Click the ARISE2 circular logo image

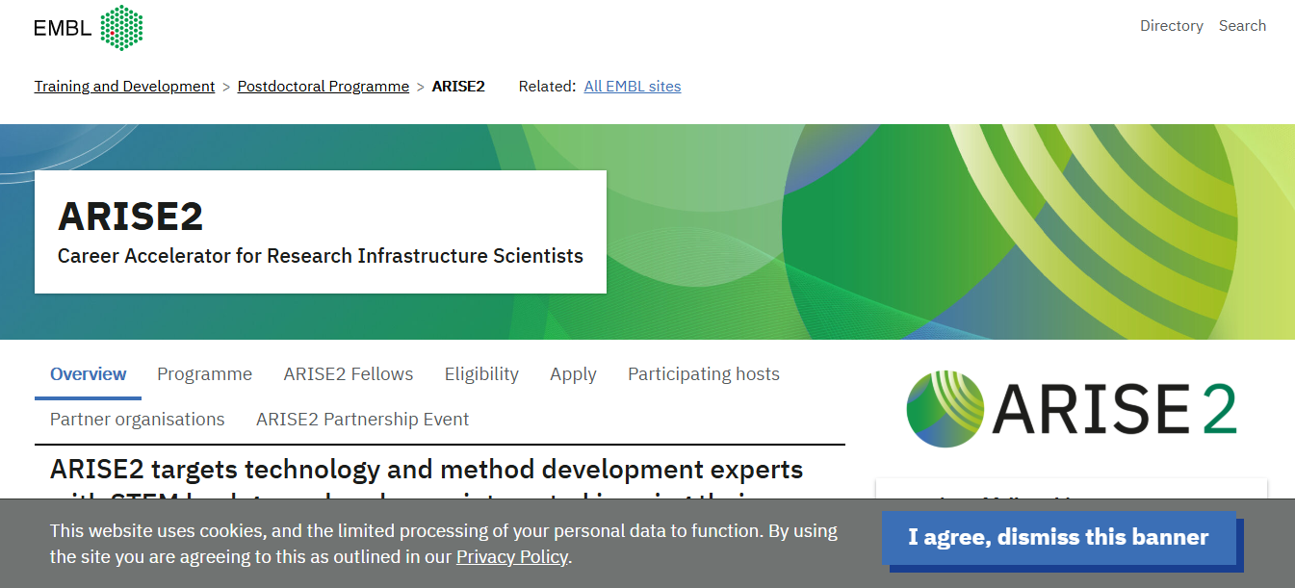coord(945,408)
